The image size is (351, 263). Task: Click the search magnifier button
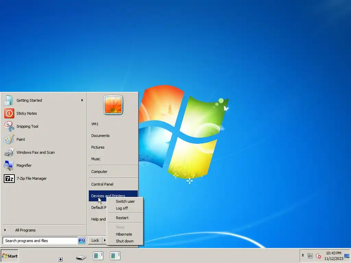click(82, 241)
